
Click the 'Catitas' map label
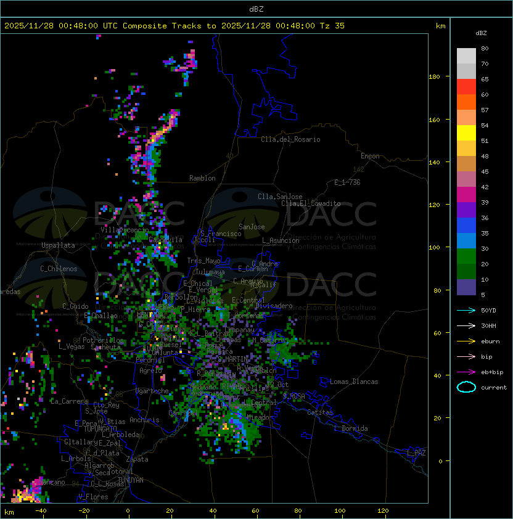(320, 412)
